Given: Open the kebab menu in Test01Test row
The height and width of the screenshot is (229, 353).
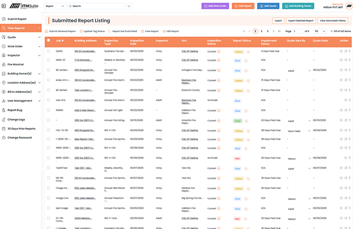Looking at the screenshot, I should pyautogui.click(x=350, y=168).
